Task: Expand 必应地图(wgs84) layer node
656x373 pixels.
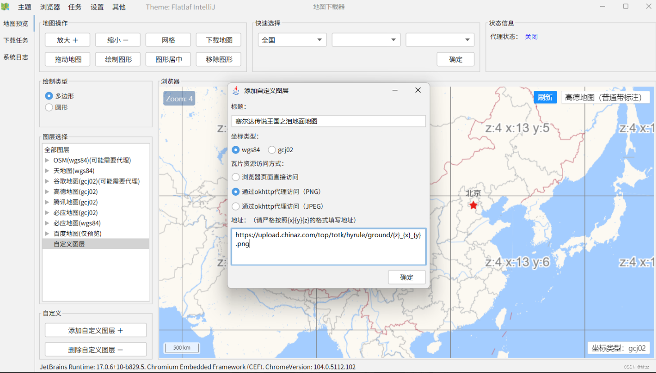Action: (47, 223)
